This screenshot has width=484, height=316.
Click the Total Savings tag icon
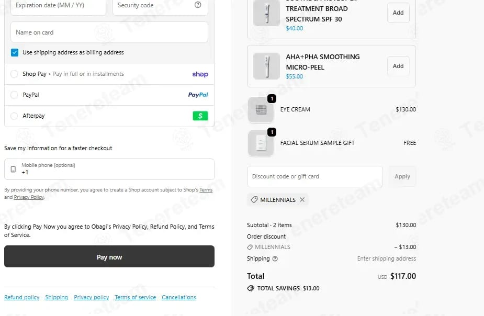click(251, 288)
